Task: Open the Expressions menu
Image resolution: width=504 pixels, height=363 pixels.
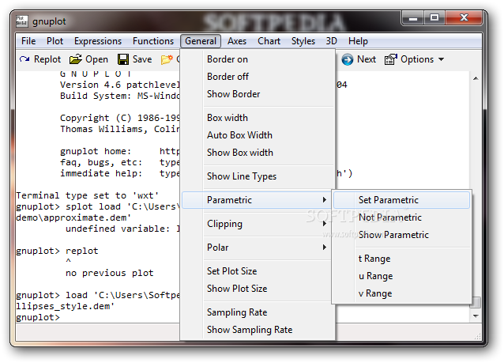Action: click(x=98, y=41)
